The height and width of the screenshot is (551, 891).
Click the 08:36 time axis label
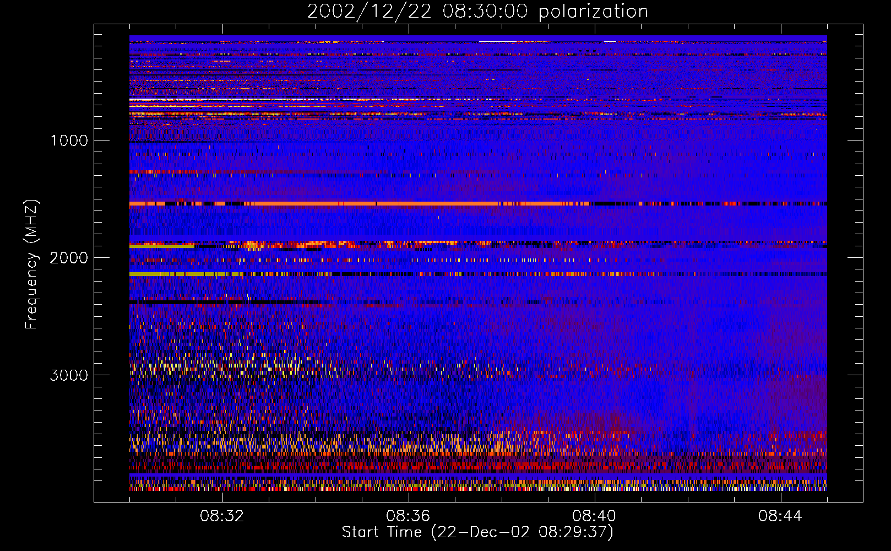pos(408,516)
